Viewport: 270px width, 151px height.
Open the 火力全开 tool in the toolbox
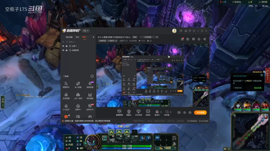click(x=66, y=107)
